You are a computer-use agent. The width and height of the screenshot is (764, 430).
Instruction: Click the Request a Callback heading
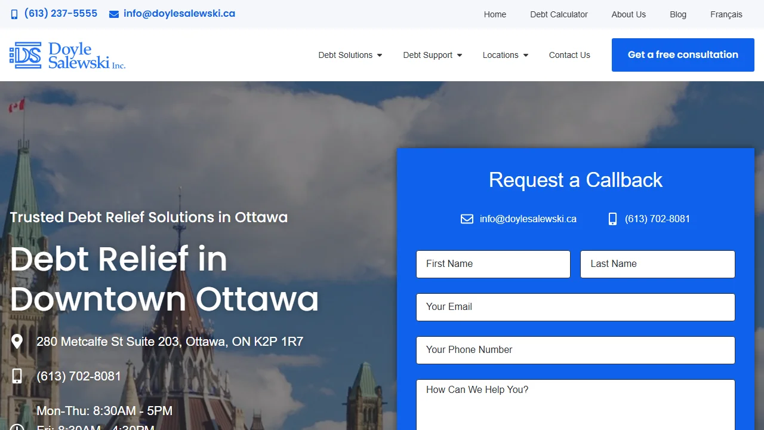coord(575,180)
